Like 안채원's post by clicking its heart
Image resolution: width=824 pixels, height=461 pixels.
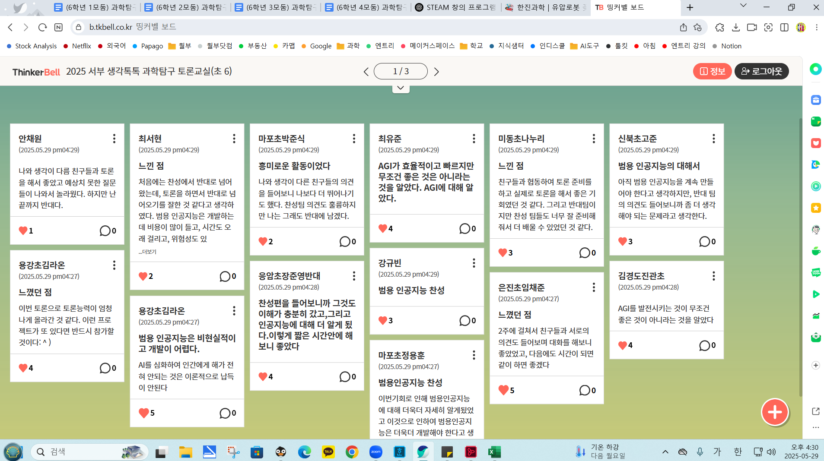(23, 230)
